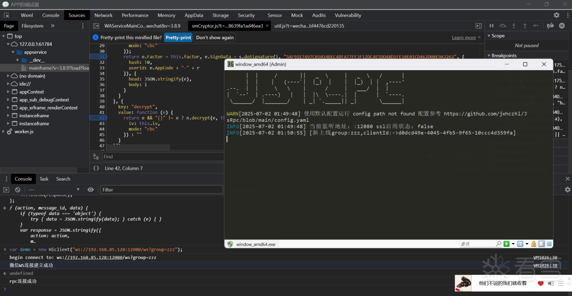This screenshot has height=296, width=572.
Task: Toggle pause on exceptions
Action: (x=562, y=26)
